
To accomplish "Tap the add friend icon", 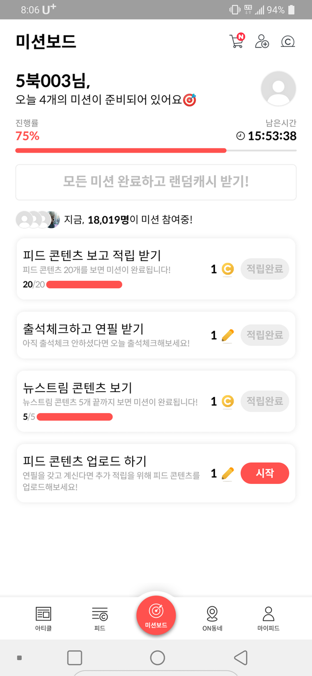I will pyautogui.click(x=262, y=41).
